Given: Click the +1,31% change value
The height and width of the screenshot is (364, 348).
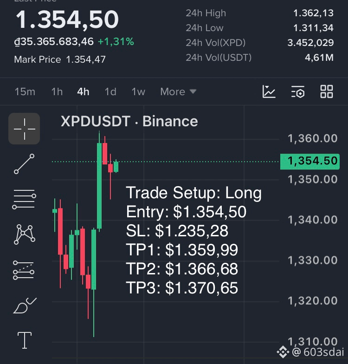Looking at the screenshot, I should pyautogui.click(x=116, y=42).
